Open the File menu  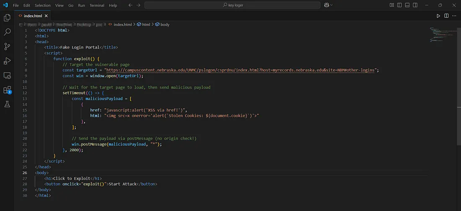(16, 5)
